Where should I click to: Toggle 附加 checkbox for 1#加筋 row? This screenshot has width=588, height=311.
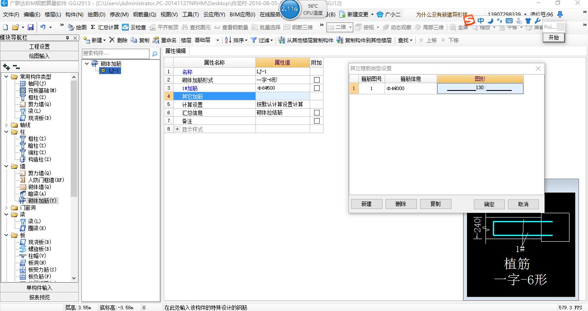[317, 88]
